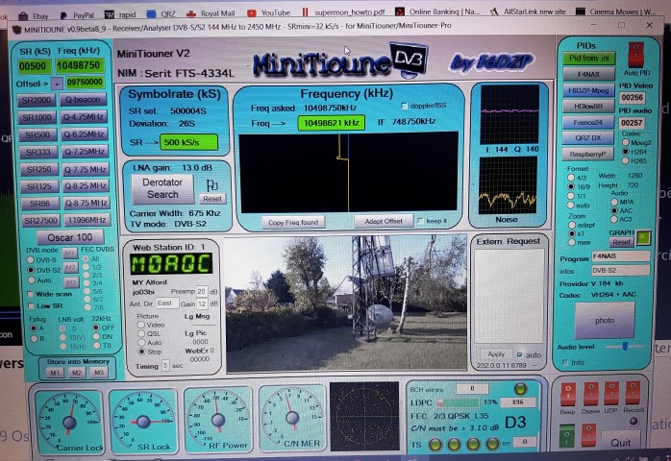
Task: Click the green LED beside BCH errors
Action: pos(520,389)
